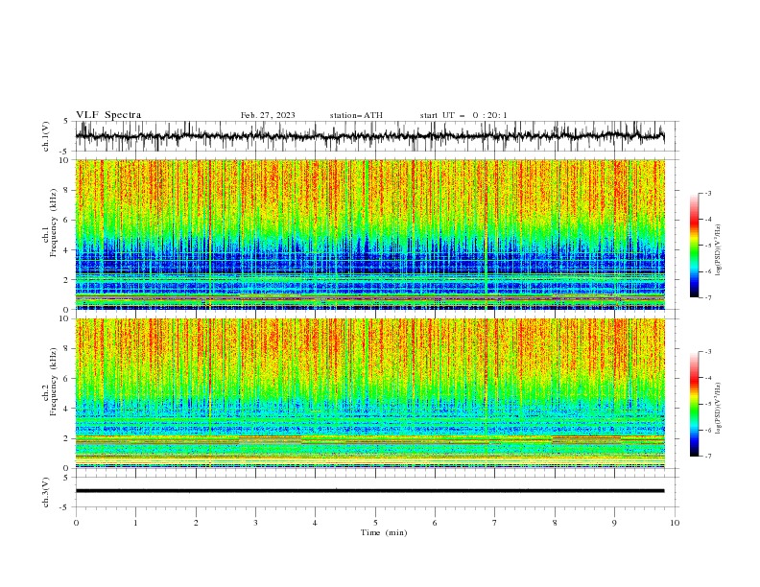Click the "6" kHz tick of ch.2 spectrogram

(x=67, y=378)
